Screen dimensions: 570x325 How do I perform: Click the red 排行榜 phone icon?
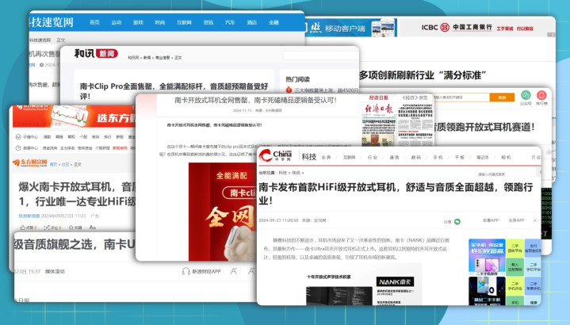(x=541, y=95)
